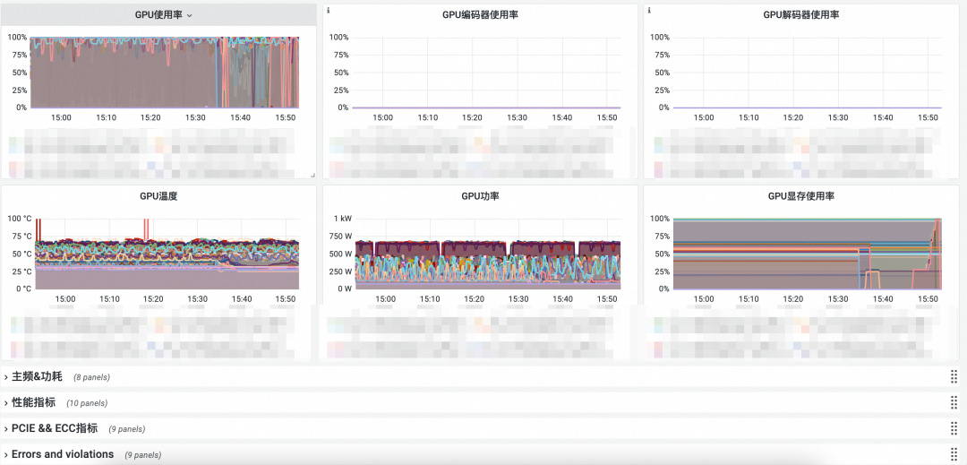Viewport: 967px width, 465px height.
Task: Click drag handle of Errors and violations row
Action: [954, 454]
